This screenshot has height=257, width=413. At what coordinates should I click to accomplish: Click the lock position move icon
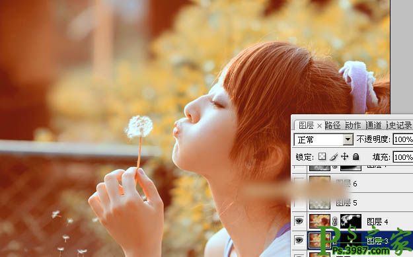(344, 157)
